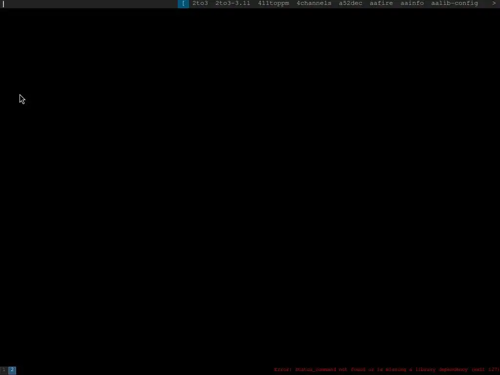This screenshot has width=500, height=375.
Task: Click the ">" more-items indicator in dmenu
Action: pos(494,3)
